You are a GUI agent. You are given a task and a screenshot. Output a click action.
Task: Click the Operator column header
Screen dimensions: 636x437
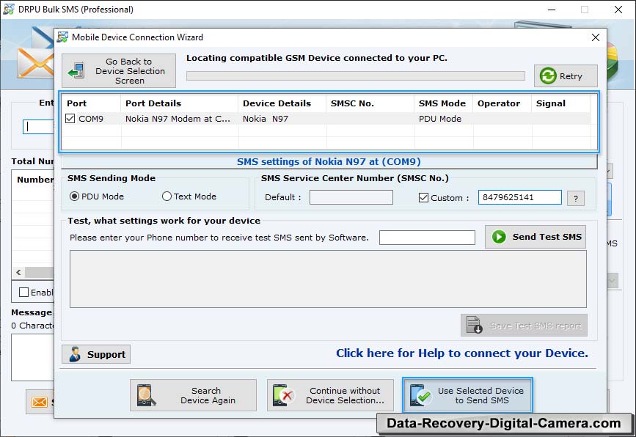502,103
